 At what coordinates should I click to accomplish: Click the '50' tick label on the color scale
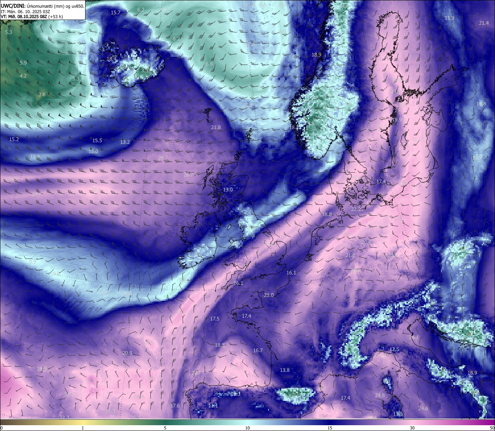tap(492, 428)
